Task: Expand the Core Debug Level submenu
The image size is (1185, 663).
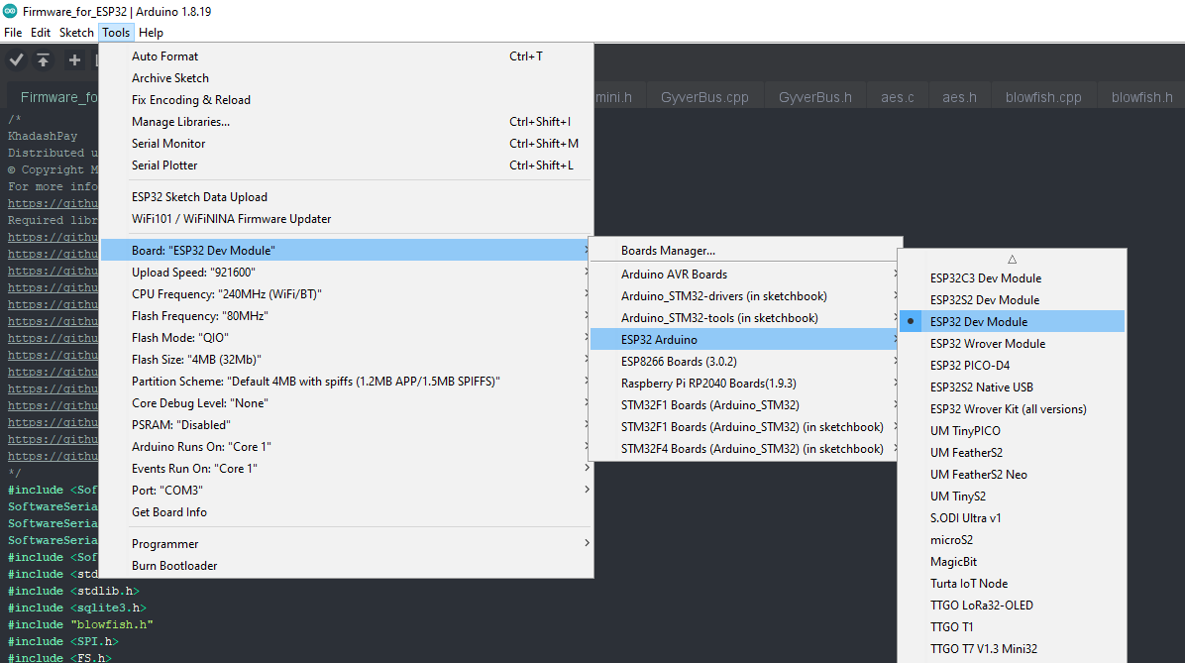Action: pos(347,403)
